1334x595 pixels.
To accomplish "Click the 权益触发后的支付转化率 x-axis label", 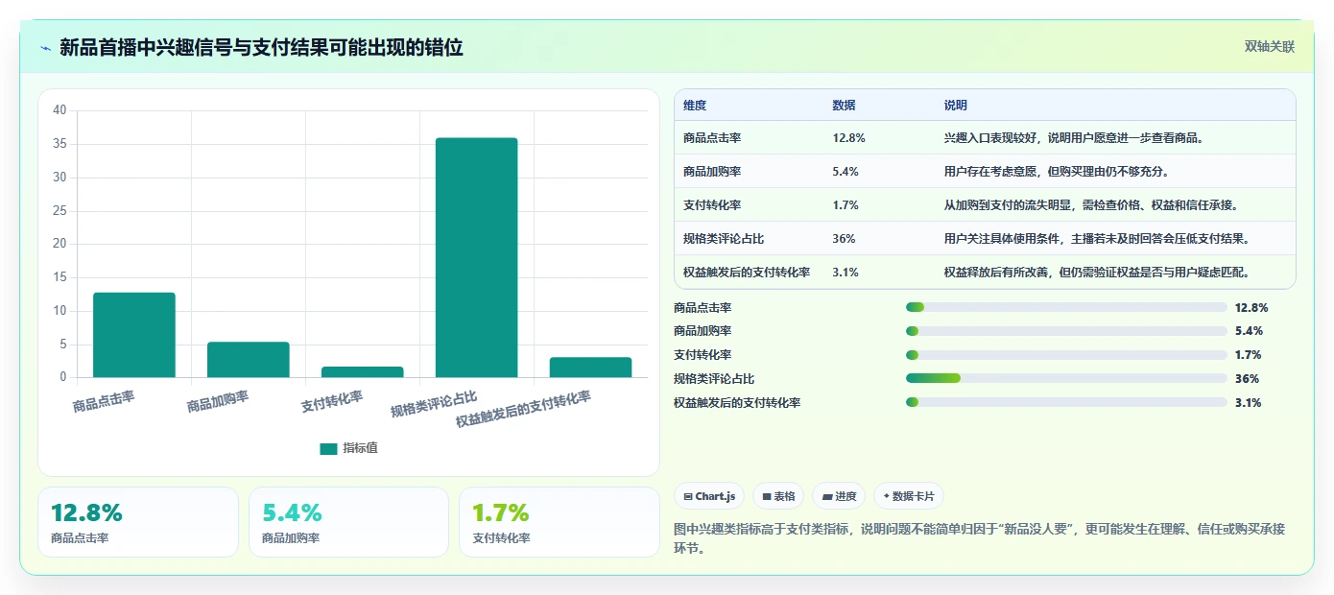I will (x=523, y=410).
